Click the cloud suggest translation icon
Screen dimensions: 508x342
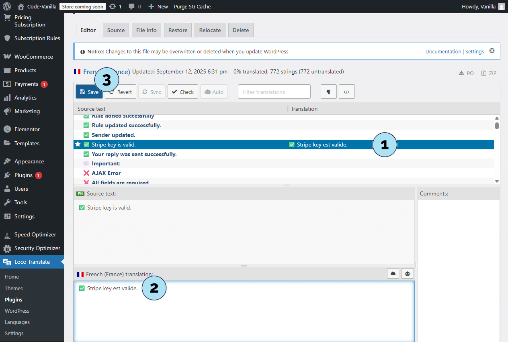tap(393, 273)
